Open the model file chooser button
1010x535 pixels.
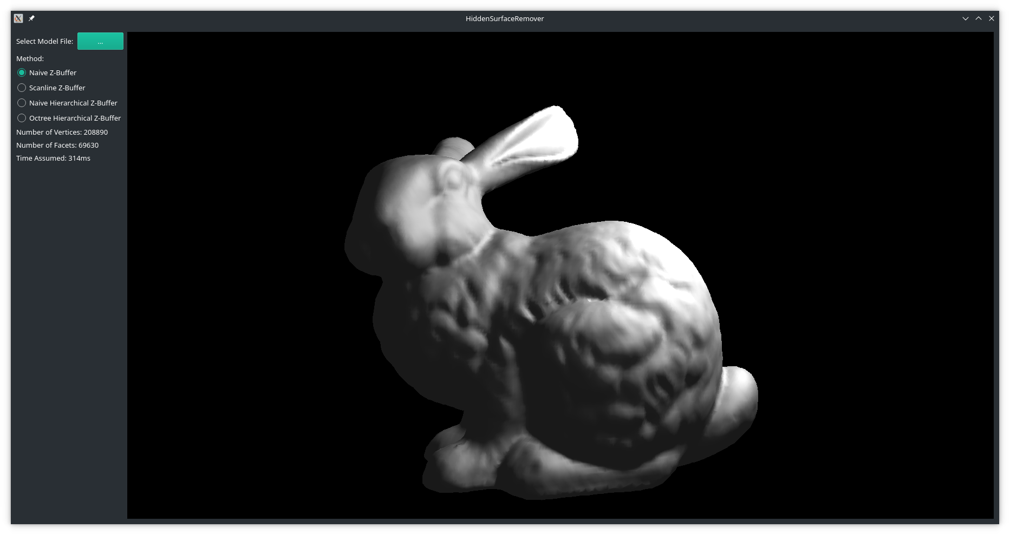100,41
